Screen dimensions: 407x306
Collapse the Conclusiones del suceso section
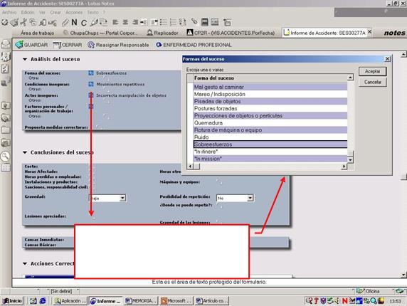[25, 152]
